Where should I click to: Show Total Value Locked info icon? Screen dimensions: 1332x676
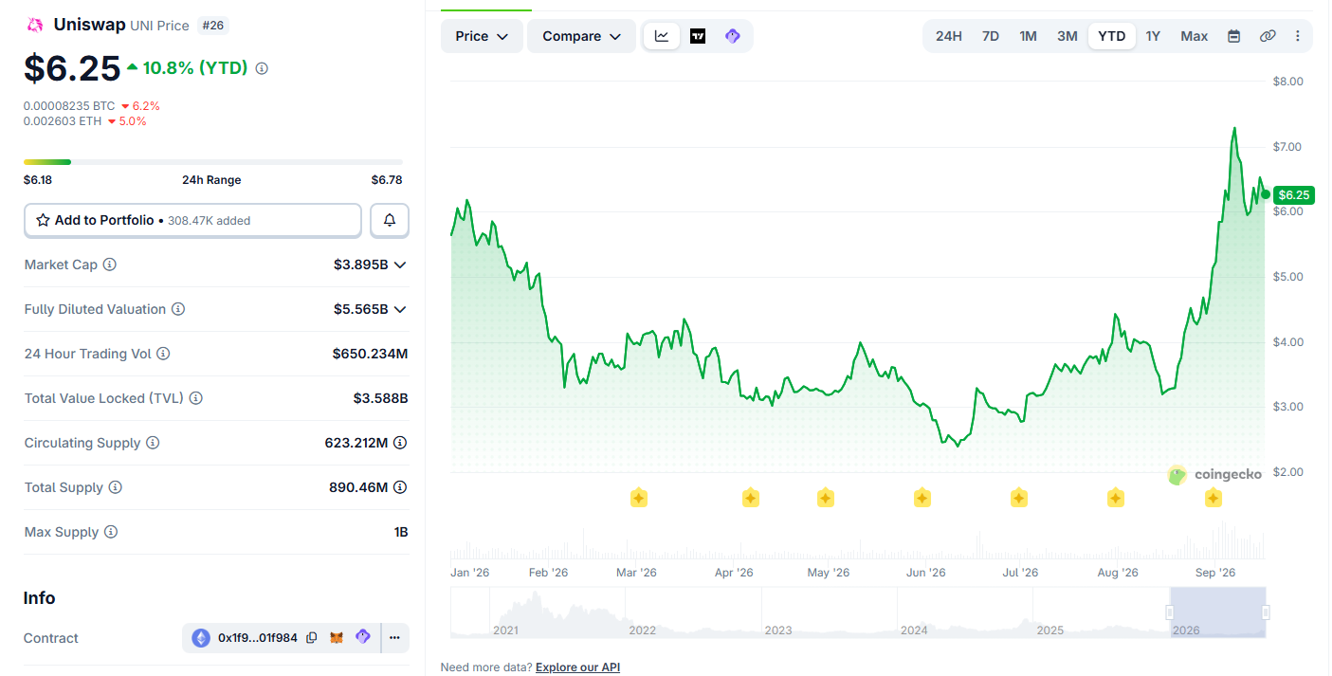point(195,398)
